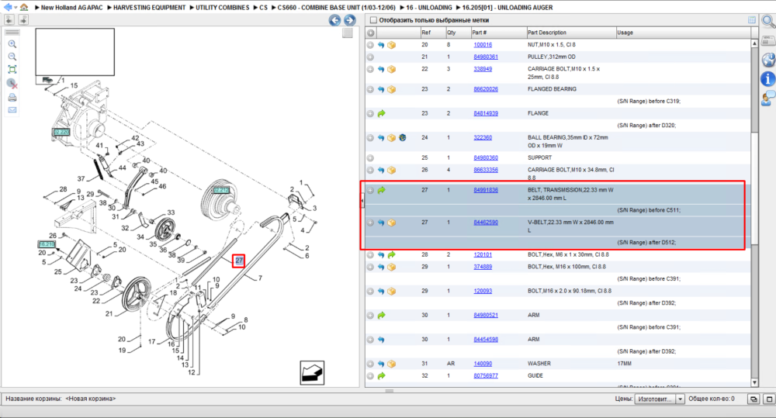The width and height of the screenshot is (776, 418).
Task: Click next page icon above diagram toolbar
Action: coord(23,20)
